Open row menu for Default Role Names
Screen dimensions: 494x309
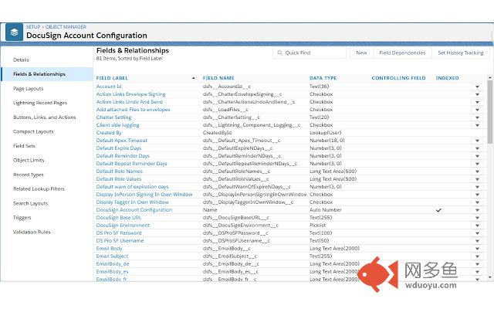[477, 171]
